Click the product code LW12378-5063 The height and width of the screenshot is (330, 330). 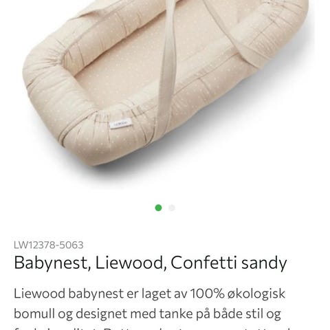coord(49,245)
